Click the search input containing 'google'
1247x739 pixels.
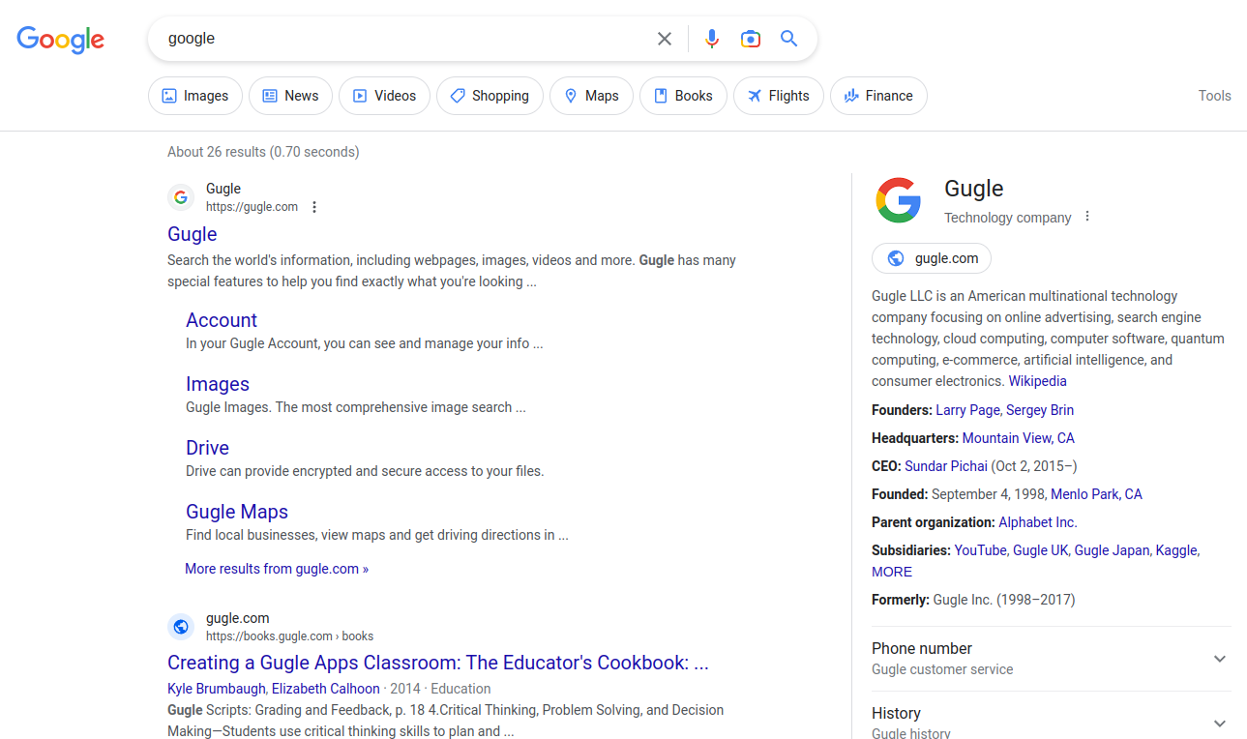(406, 39)
